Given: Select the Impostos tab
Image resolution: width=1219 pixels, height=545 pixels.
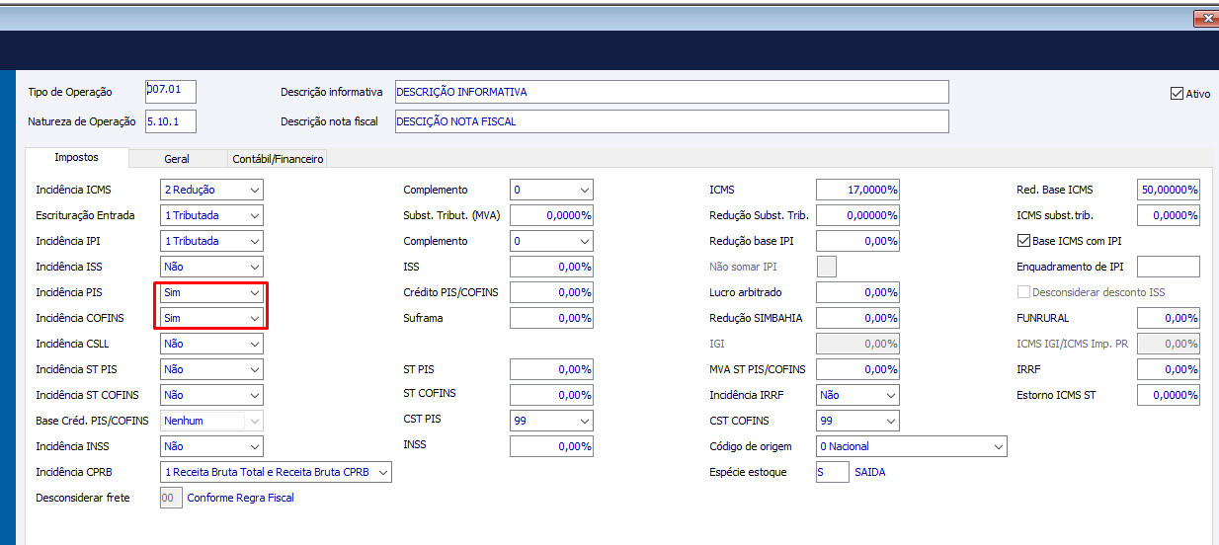Looking at the screenshot, I should pos(76,157).
